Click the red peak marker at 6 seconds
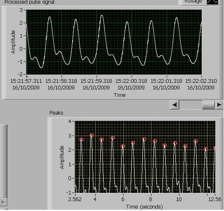This screenshot has height=211, width=224. coord(123,146)
